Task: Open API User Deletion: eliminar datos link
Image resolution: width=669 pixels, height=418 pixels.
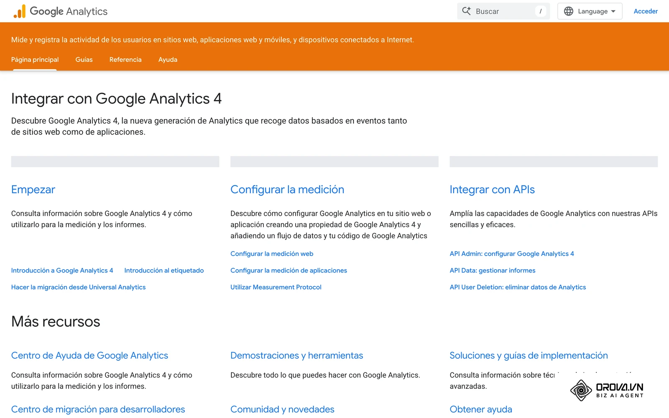Action: click(x=518, y=287)
